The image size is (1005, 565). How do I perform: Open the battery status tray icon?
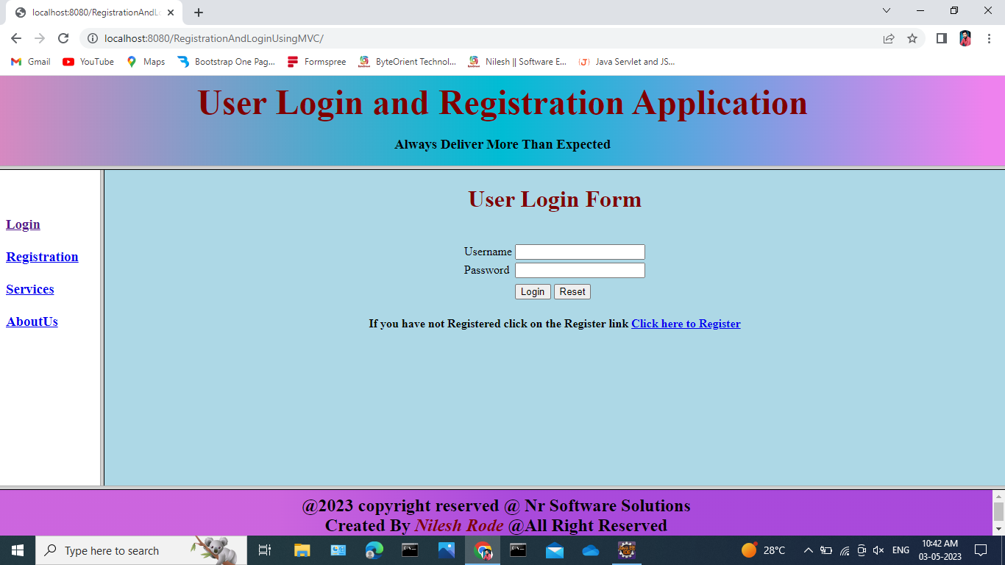coord(826,550)
